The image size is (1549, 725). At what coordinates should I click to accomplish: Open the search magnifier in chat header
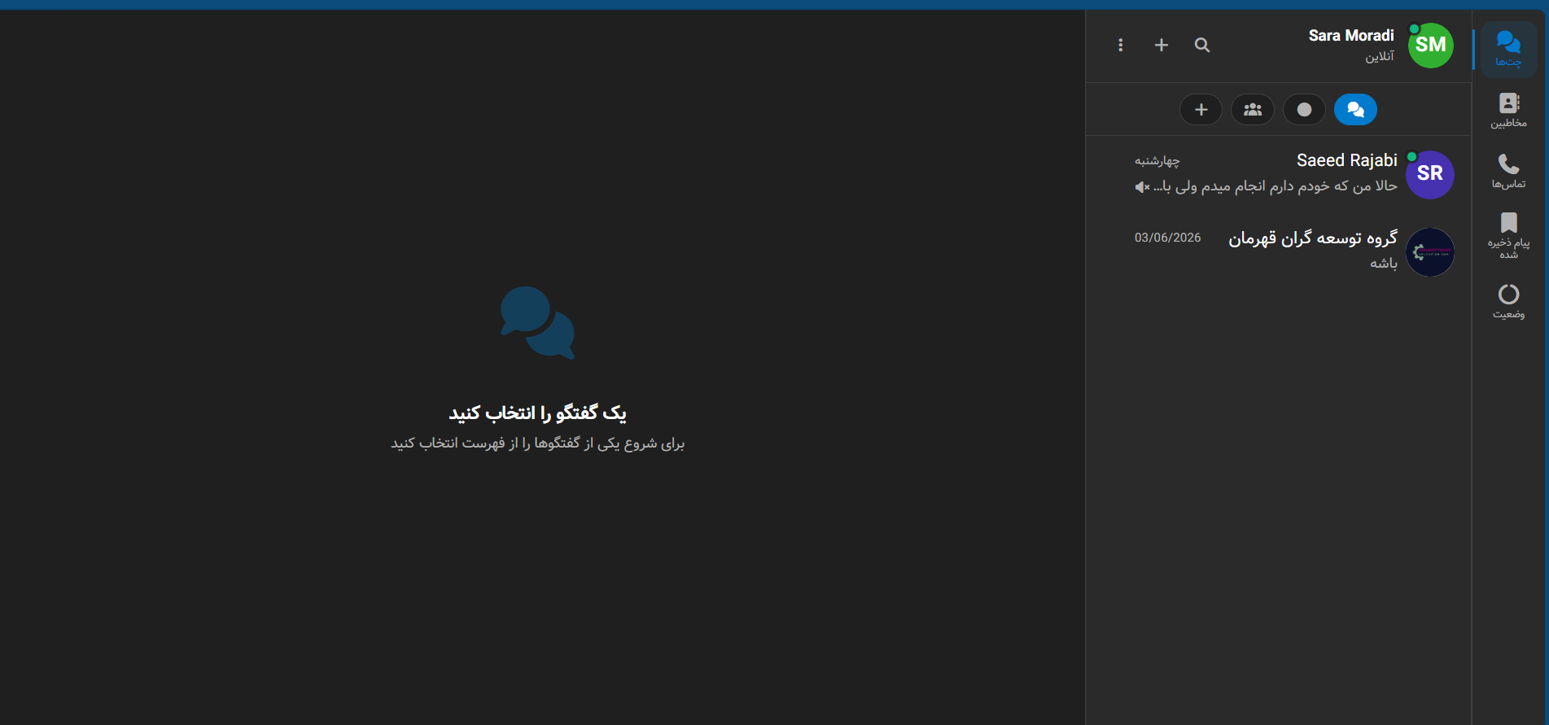pyautogui.click(x=1202, y=46)
